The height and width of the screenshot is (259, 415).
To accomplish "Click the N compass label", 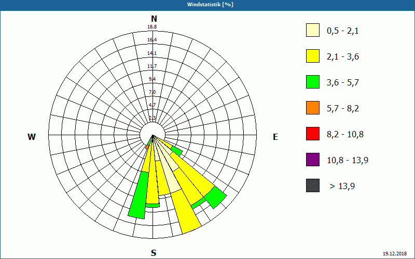I will [154, 19].
